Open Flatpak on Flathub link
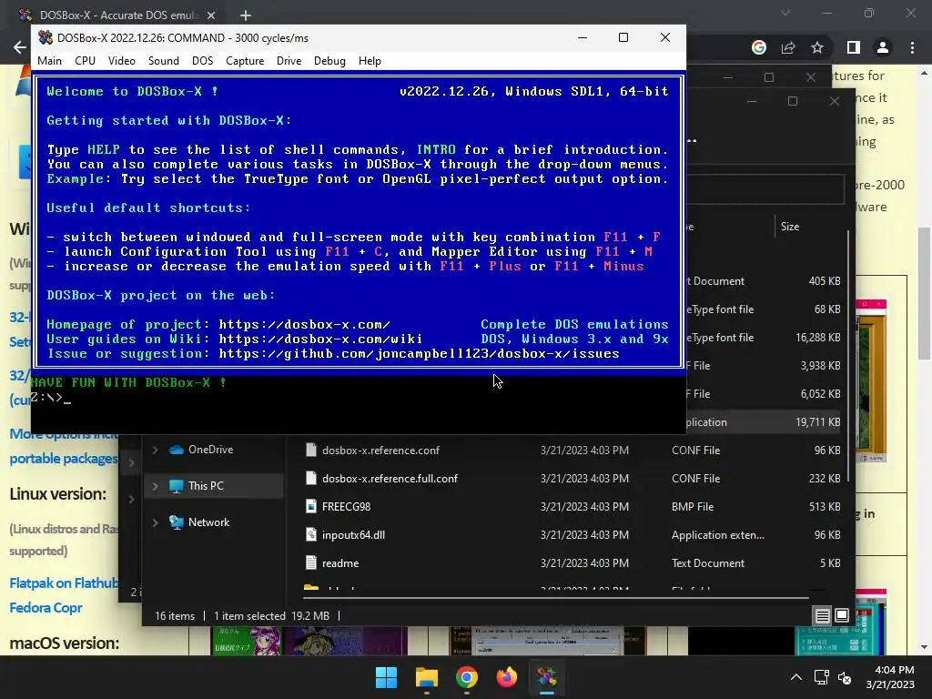 64,583
